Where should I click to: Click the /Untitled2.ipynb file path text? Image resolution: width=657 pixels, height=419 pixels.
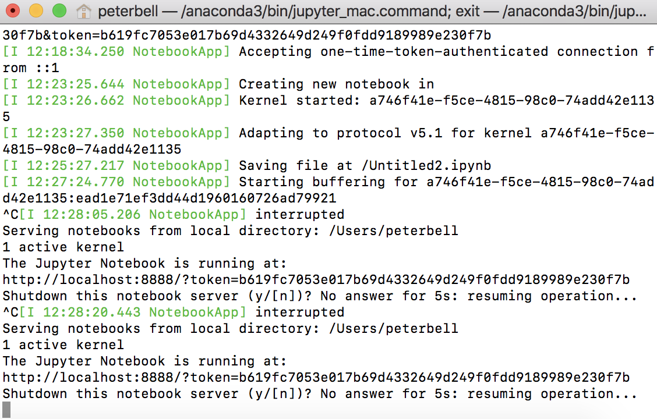coord(426,166)
